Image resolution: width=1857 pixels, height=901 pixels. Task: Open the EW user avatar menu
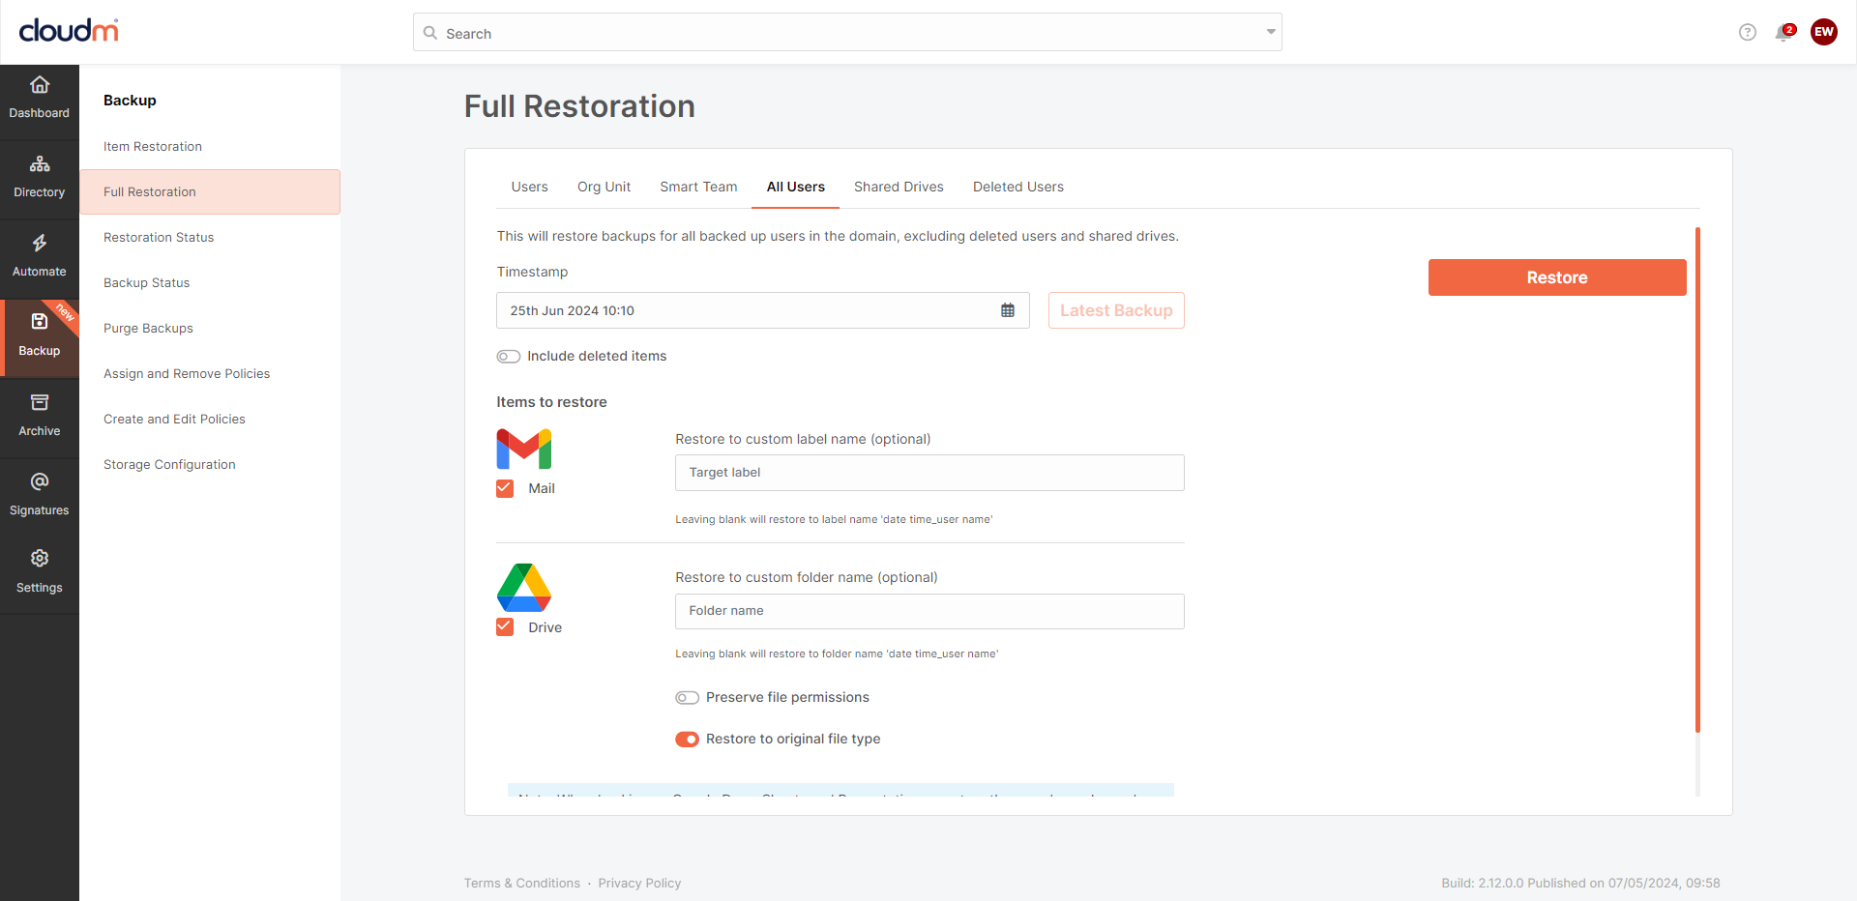[1823, 32]
